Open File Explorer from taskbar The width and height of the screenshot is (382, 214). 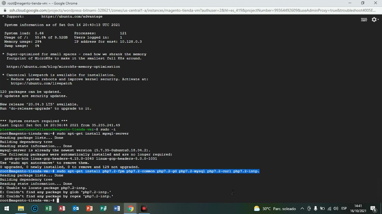click(x=21, y=209)
